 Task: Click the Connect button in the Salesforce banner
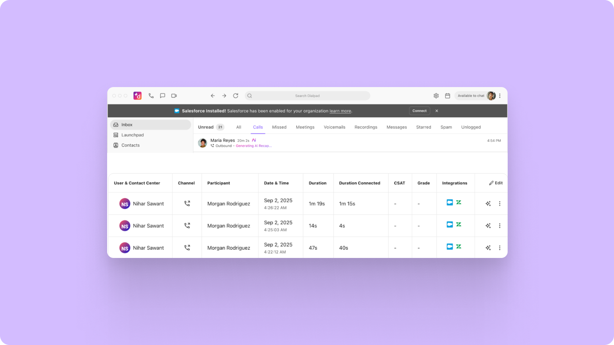coord(419,111)
